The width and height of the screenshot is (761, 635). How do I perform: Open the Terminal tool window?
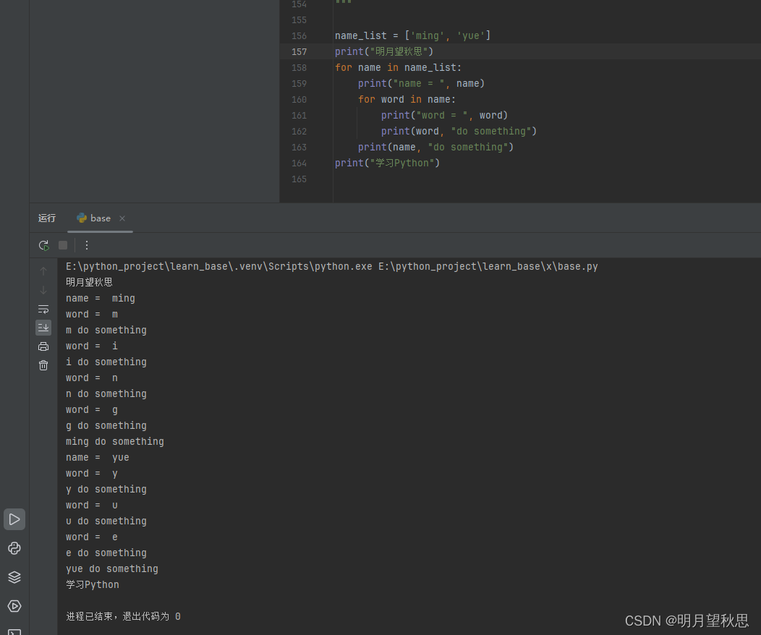[x=14, y=631]
